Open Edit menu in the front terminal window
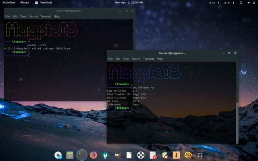Image resolution: width=258 pixels, height=161 pixels. point(118,59)
